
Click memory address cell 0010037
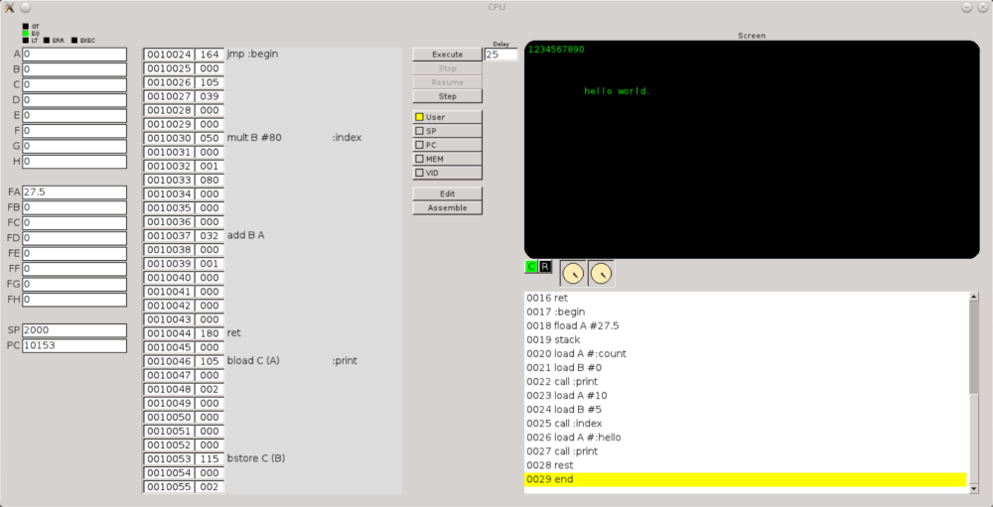pyautogui.click(x=169, y=235)
